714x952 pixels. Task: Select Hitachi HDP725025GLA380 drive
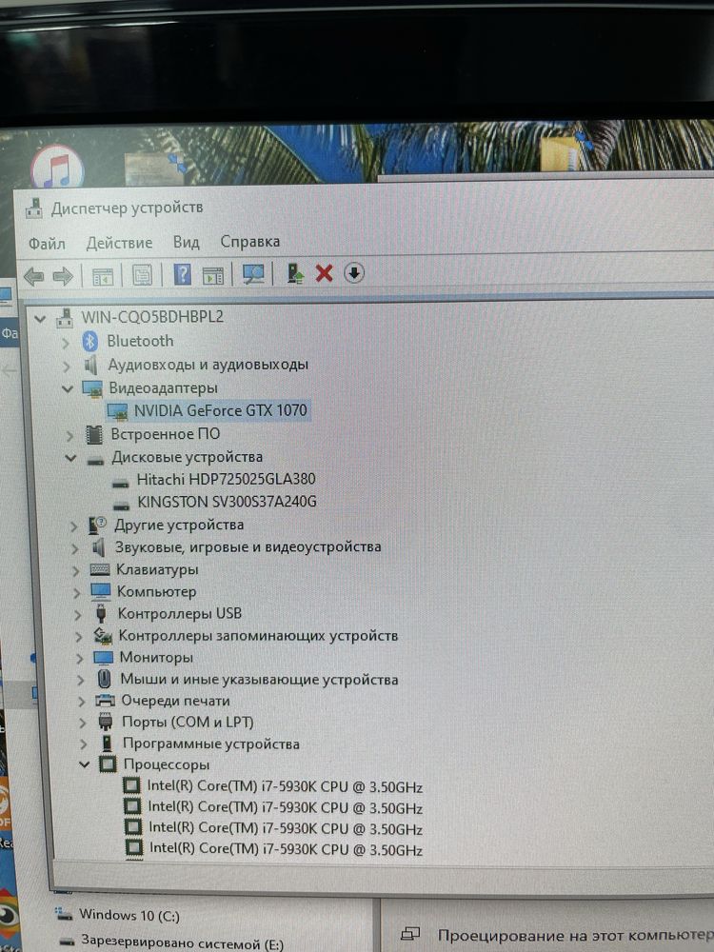pyautogui.click(x=226, y=479)
